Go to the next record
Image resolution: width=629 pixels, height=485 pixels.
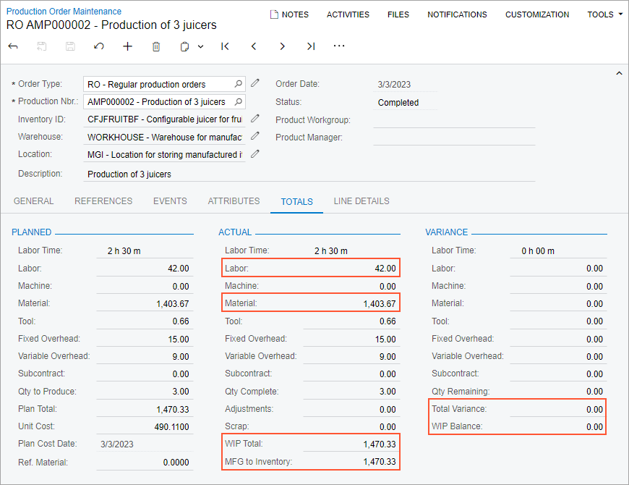[282, 46]
